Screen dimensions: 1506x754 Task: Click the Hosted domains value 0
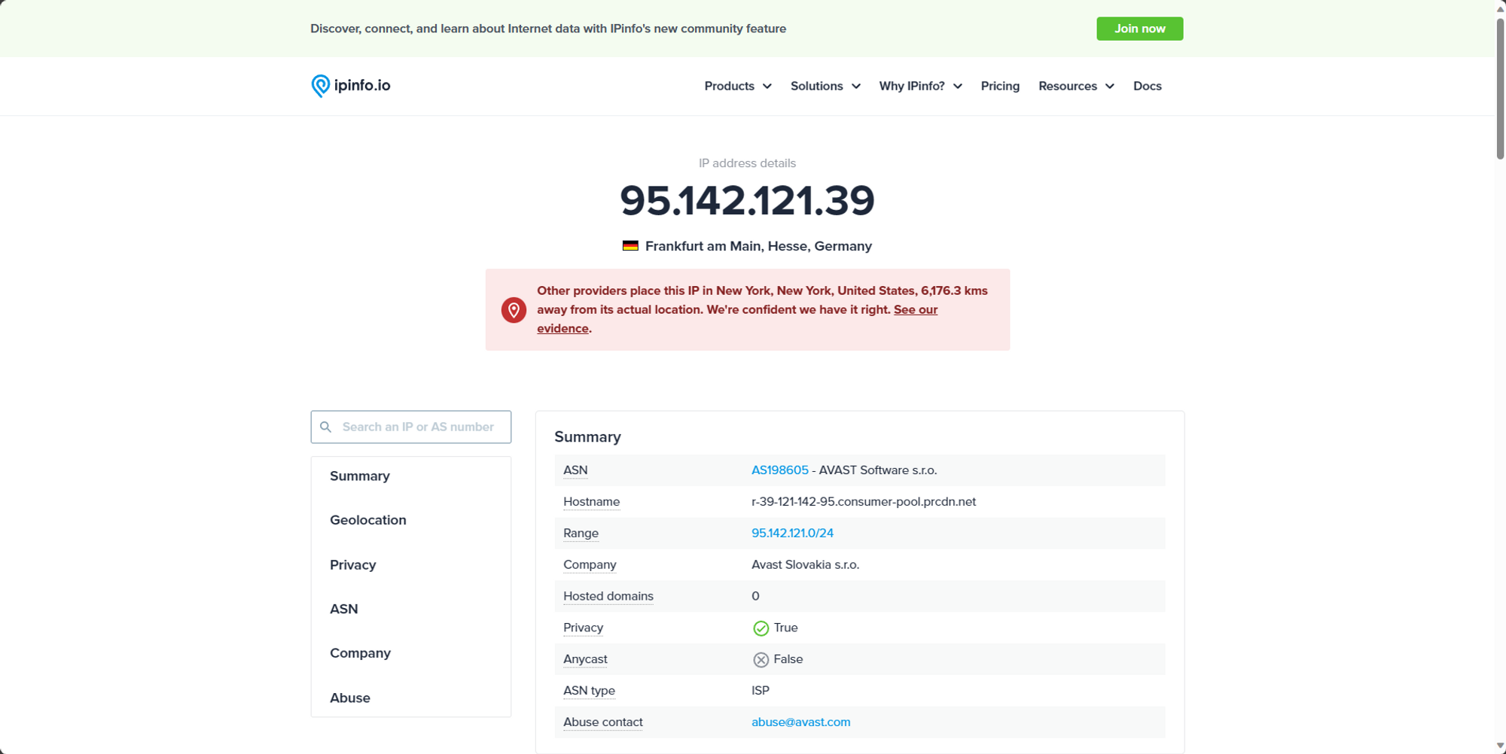click(755, 597)
